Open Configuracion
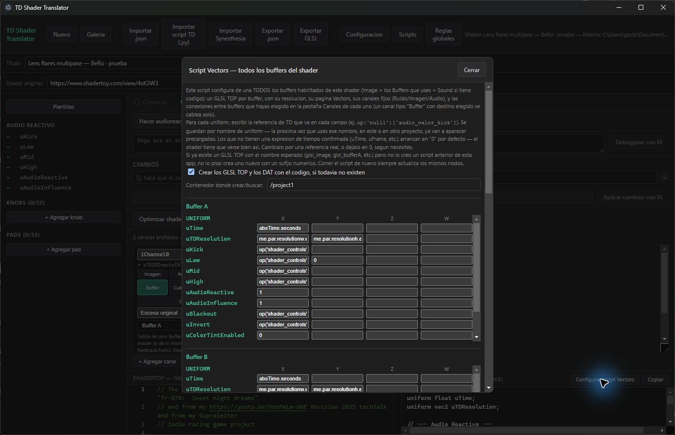This screenshot has width=675, height=435. 364,35
